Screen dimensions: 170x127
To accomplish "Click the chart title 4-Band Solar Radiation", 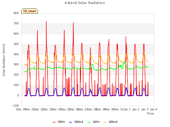I will (85, 3).
